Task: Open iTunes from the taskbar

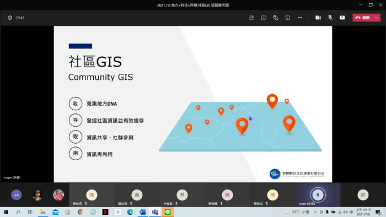Action: (117, 212)
